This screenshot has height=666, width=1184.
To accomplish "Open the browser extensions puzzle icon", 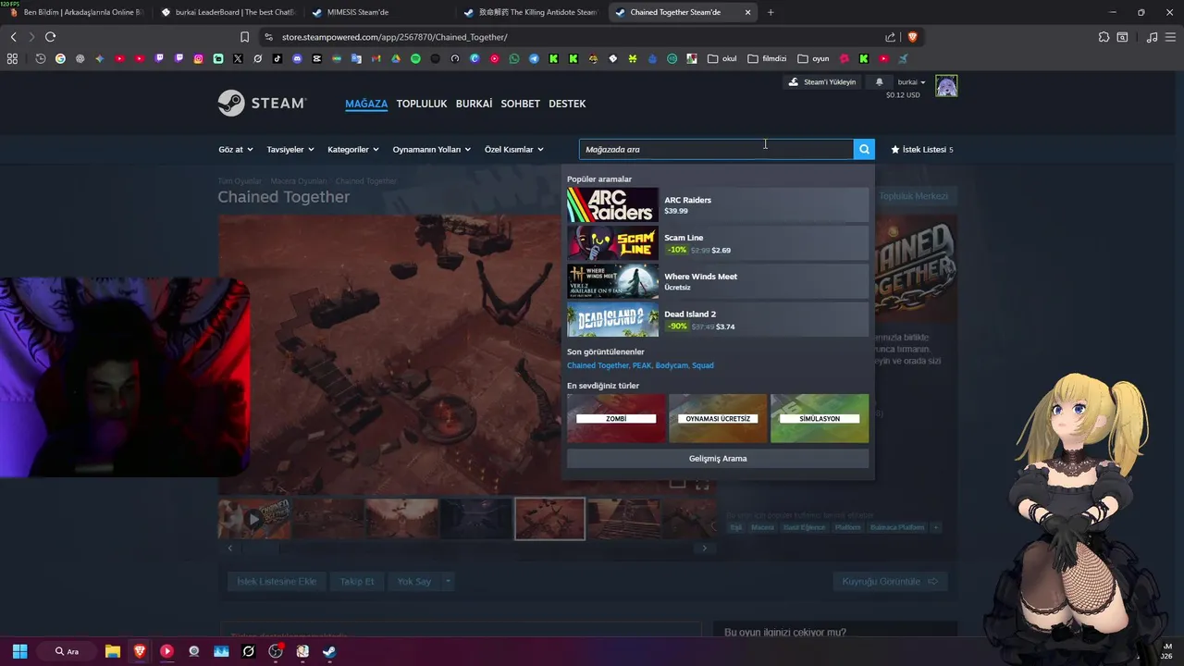I will click(1104, 37).
